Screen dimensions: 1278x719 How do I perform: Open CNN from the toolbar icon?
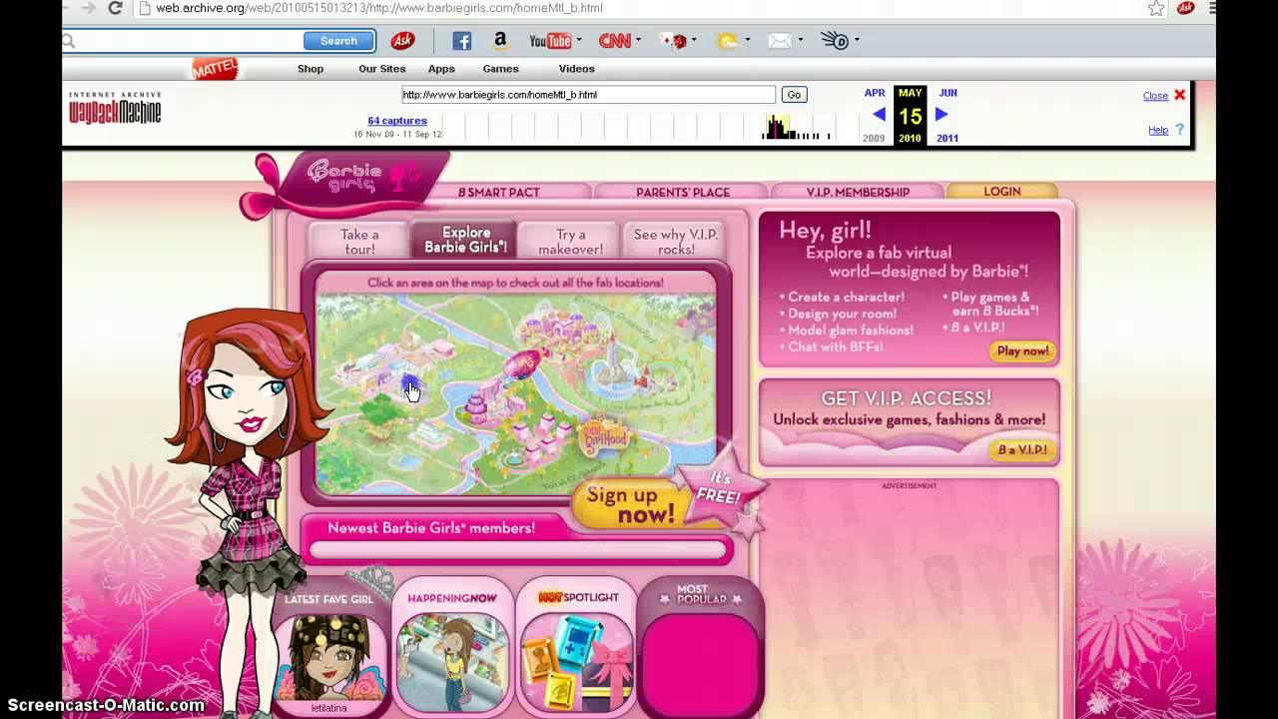614,41
